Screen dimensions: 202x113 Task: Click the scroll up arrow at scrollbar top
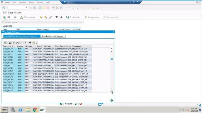112,49
